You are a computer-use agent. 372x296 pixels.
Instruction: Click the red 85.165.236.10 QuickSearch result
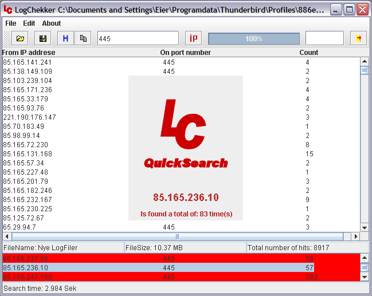[186, 198]
